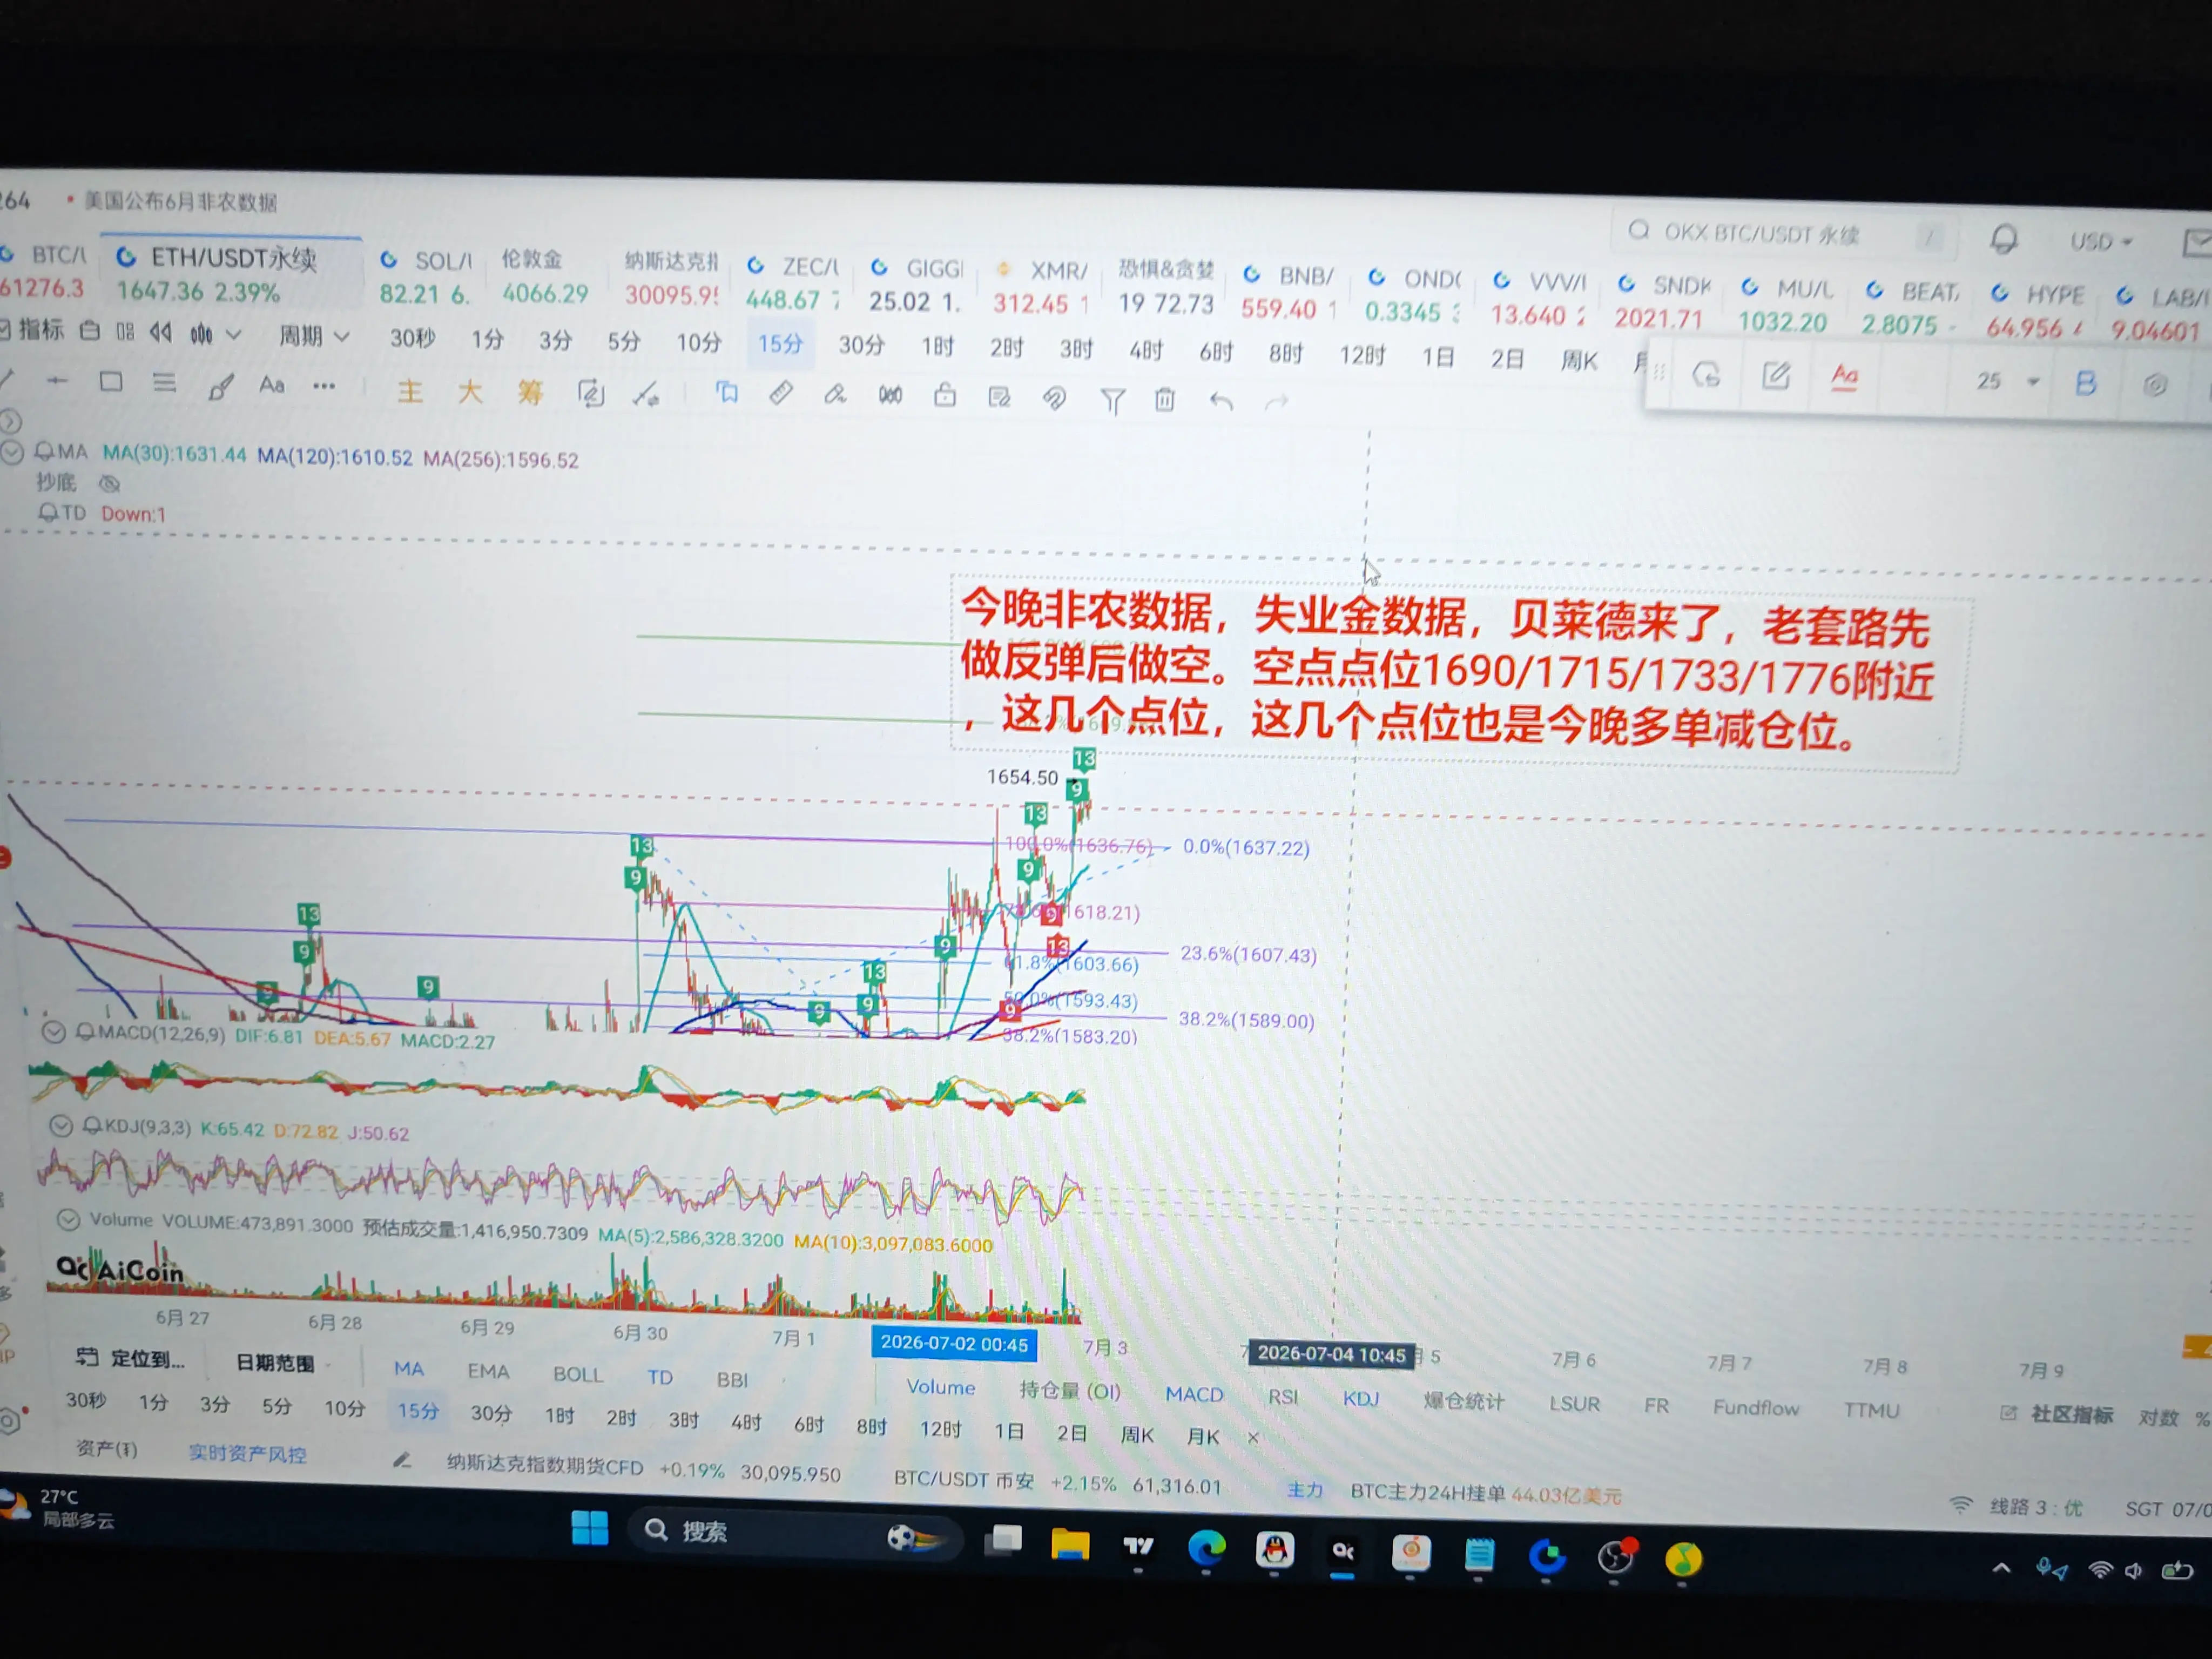Select 1日 in top timeframe bar
Viewport: 2212px width, 1659px height.
(1438, 356)
